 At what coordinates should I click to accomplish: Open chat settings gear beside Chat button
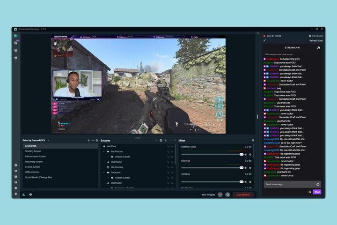point(310,192)
